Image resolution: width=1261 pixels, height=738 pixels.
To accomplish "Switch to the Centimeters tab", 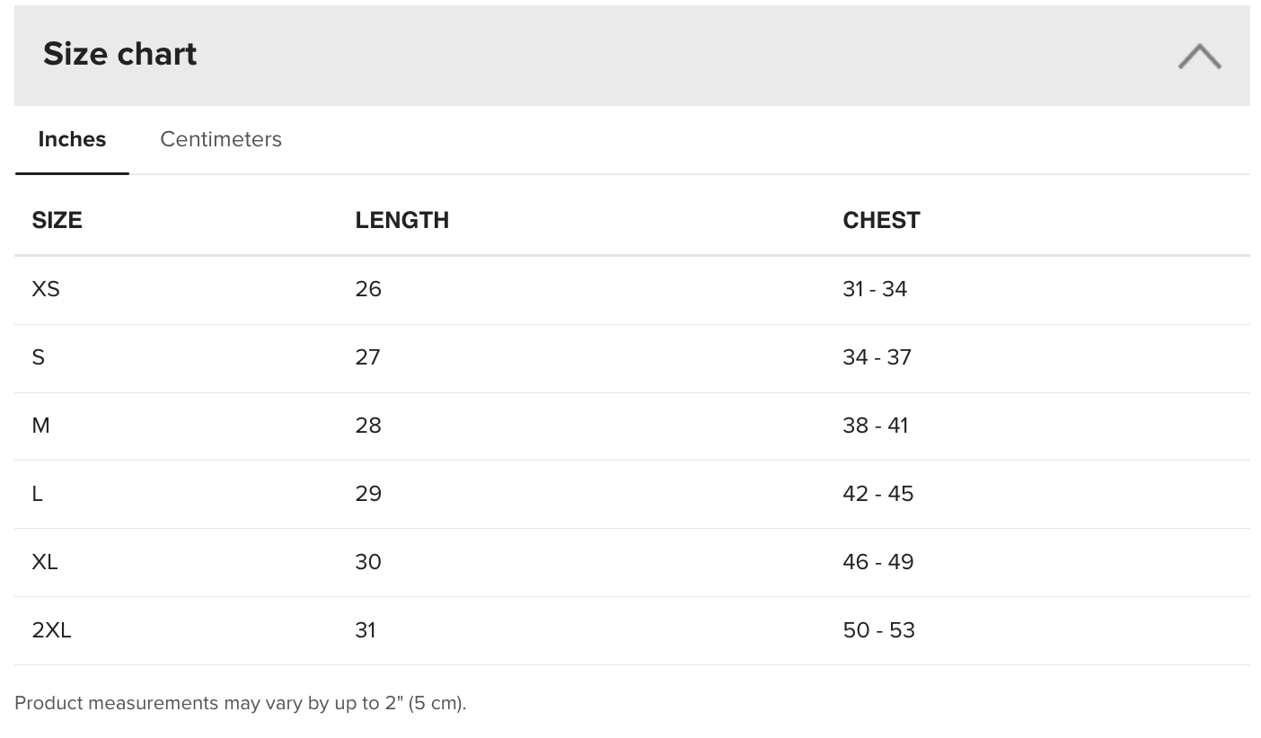I will pyautogui.click(x=221, y=139).
